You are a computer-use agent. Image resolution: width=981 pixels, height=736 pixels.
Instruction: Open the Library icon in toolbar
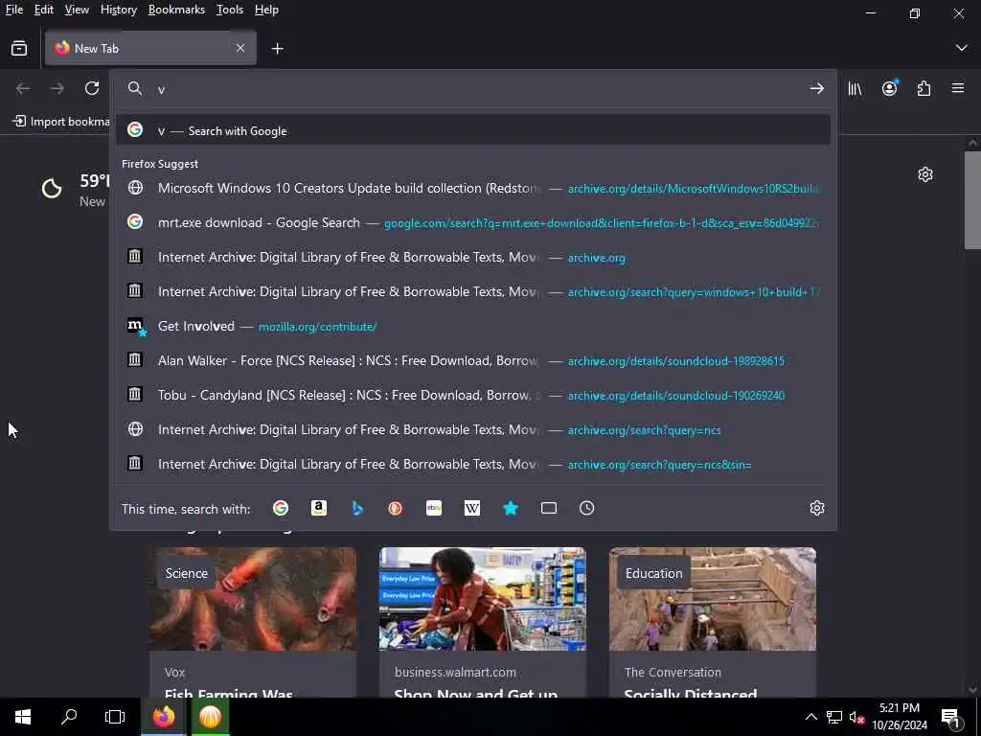(855, 88)
